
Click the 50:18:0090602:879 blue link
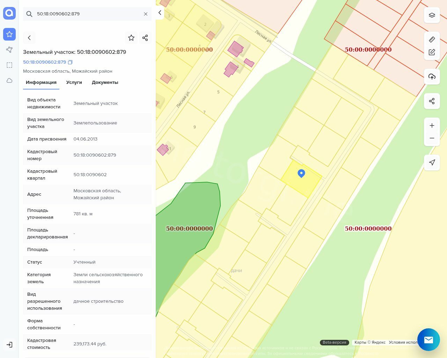pos(44,62)
